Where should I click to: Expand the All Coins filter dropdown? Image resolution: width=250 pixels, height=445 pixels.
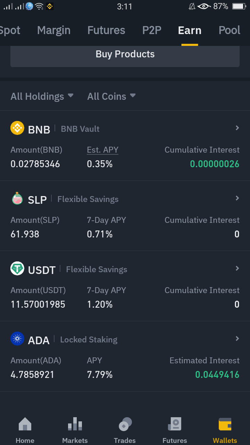(111, 96)
